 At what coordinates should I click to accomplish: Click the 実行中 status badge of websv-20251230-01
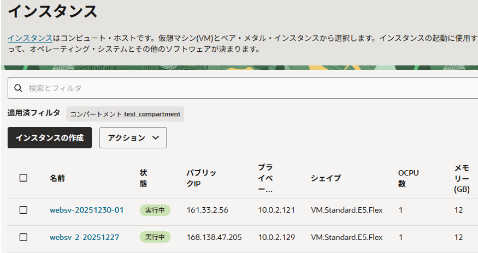[x=155, y=210]
